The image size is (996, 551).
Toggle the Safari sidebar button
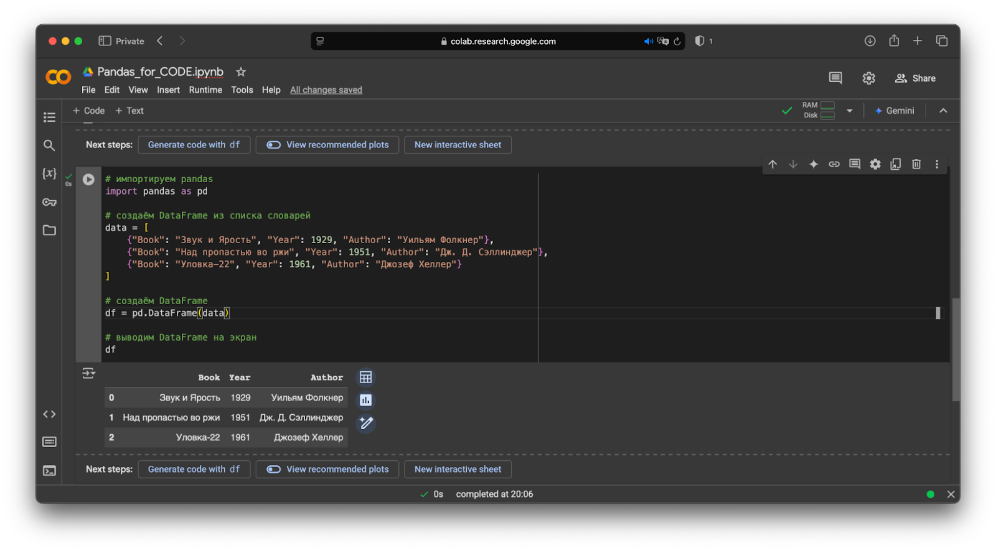tap(105, 41)
